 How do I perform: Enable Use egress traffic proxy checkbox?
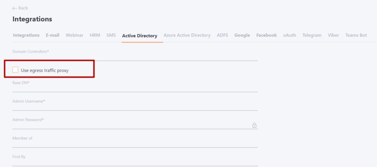pyautogui.click(x=15, y=70)
